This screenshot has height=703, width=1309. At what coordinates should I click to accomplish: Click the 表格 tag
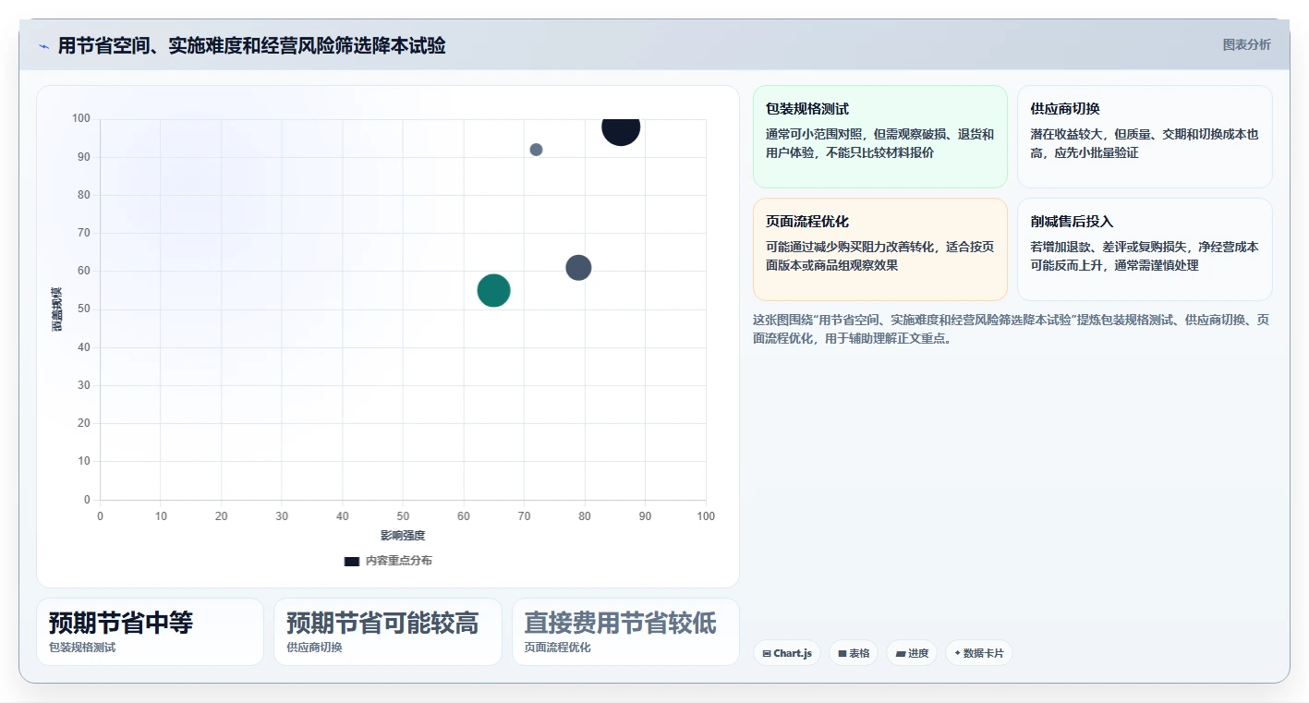tap(854, 653)
